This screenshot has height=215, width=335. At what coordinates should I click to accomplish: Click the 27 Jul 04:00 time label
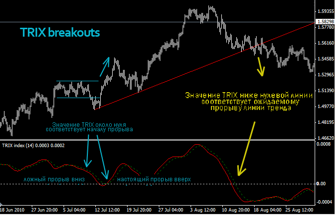coord(171,210)
